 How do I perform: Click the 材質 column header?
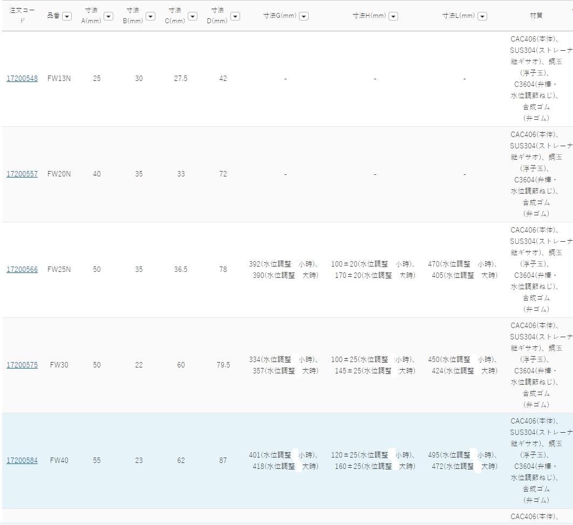[x=536, y=16]
